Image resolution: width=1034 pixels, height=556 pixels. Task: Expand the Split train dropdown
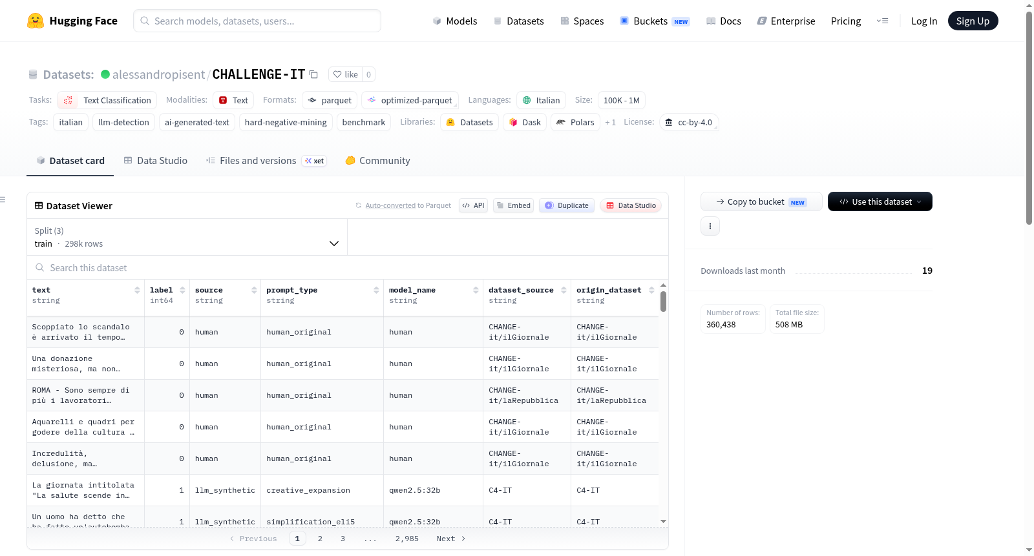tap(187, 237)
